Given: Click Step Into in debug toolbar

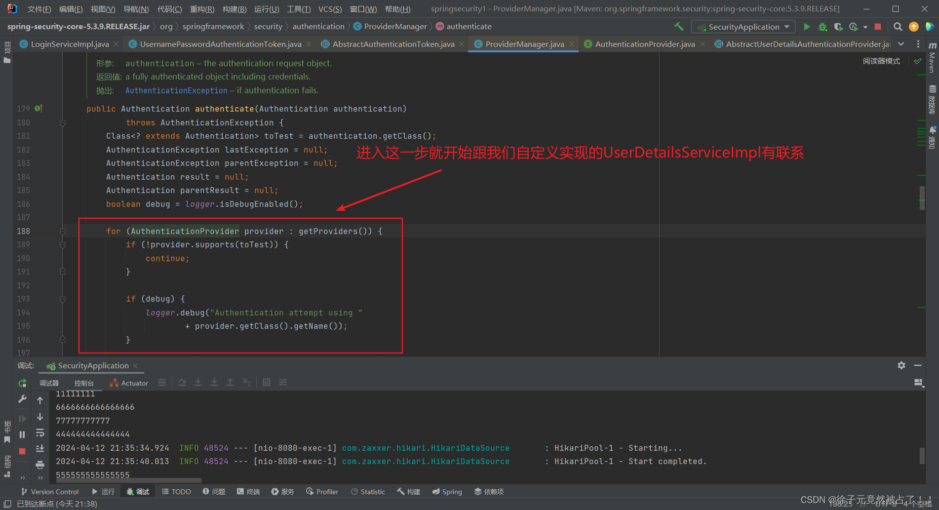Looking at the screenshot, I should click(198, 383).
